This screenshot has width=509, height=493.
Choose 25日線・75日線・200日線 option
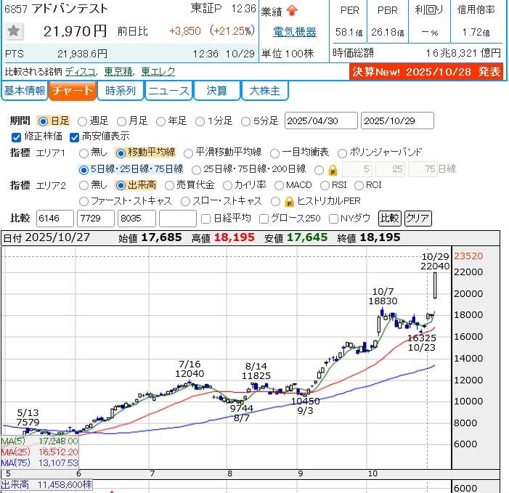(x=196, y=170)
